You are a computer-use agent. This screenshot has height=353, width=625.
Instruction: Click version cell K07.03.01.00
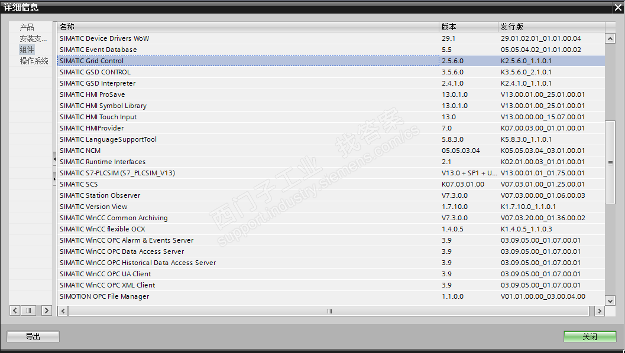pos(469,184)
